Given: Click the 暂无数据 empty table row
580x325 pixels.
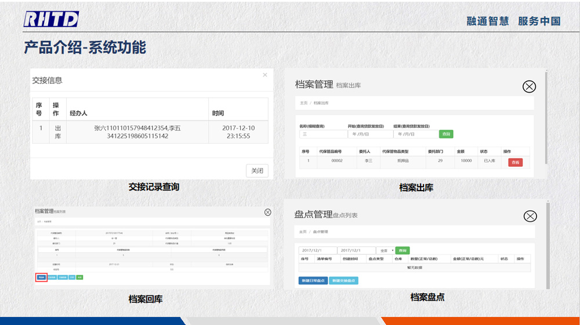Looking at the screenshot, I should coord(414,268).
